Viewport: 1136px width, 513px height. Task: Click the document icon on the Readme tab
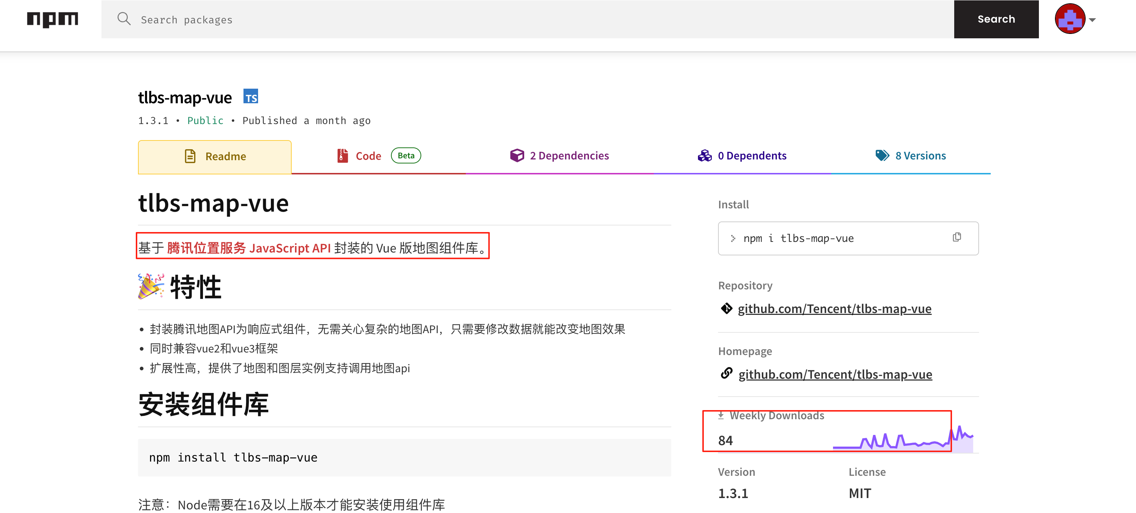tap(190, 156)
